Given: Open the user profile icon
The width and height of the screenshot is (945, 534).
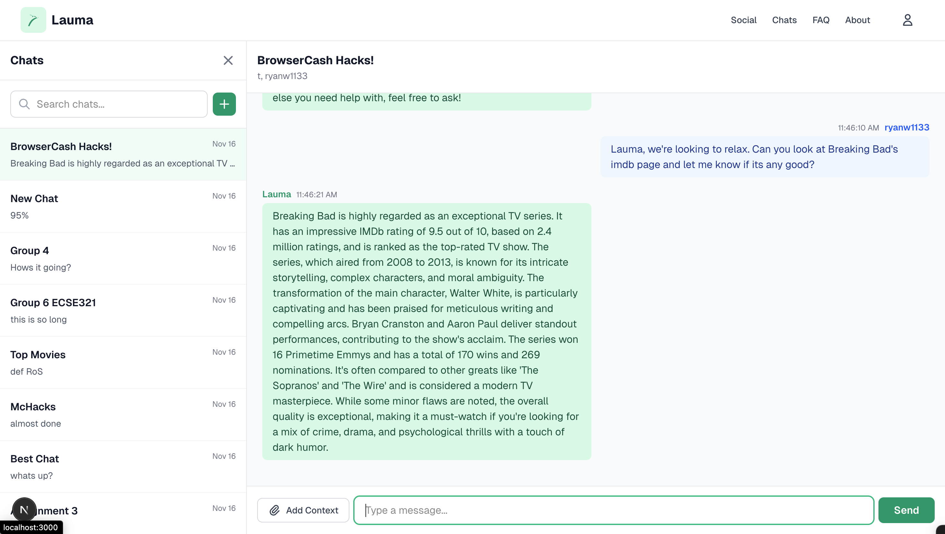Looking at the screenshot, I should click(907, 20).
